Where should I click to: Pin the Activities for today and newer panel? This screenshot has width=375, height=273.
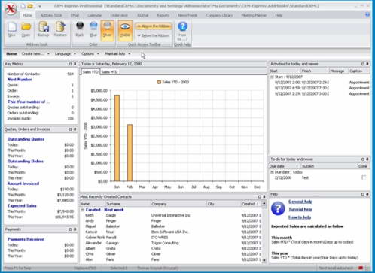point(367,64)
